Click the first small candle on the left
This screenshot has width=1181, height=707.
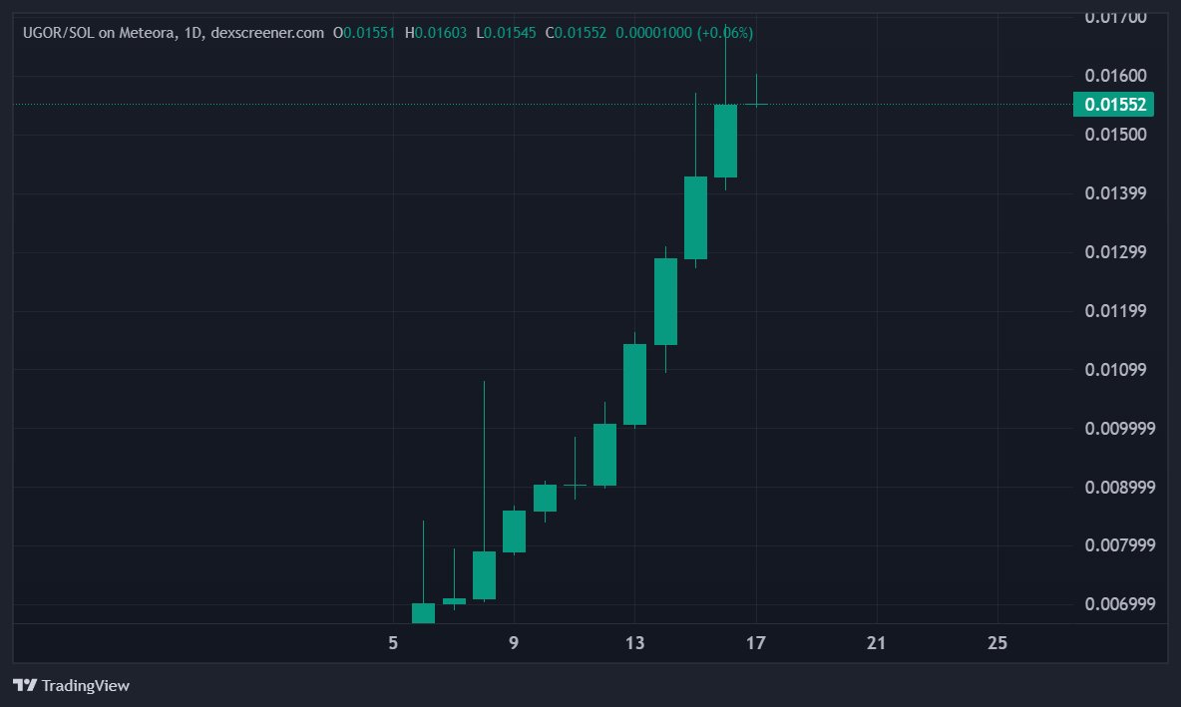422,612
